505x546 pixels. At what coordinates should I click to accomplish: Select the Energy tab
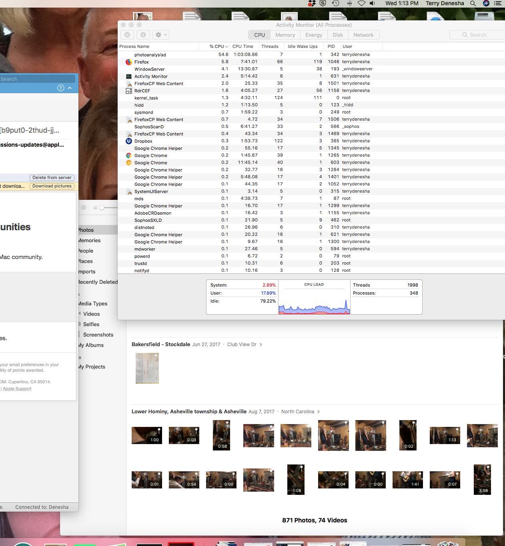coord(313,35)
